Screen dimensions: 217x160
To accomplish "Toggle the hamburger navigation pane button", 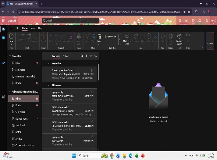I will tap(11, 28).
